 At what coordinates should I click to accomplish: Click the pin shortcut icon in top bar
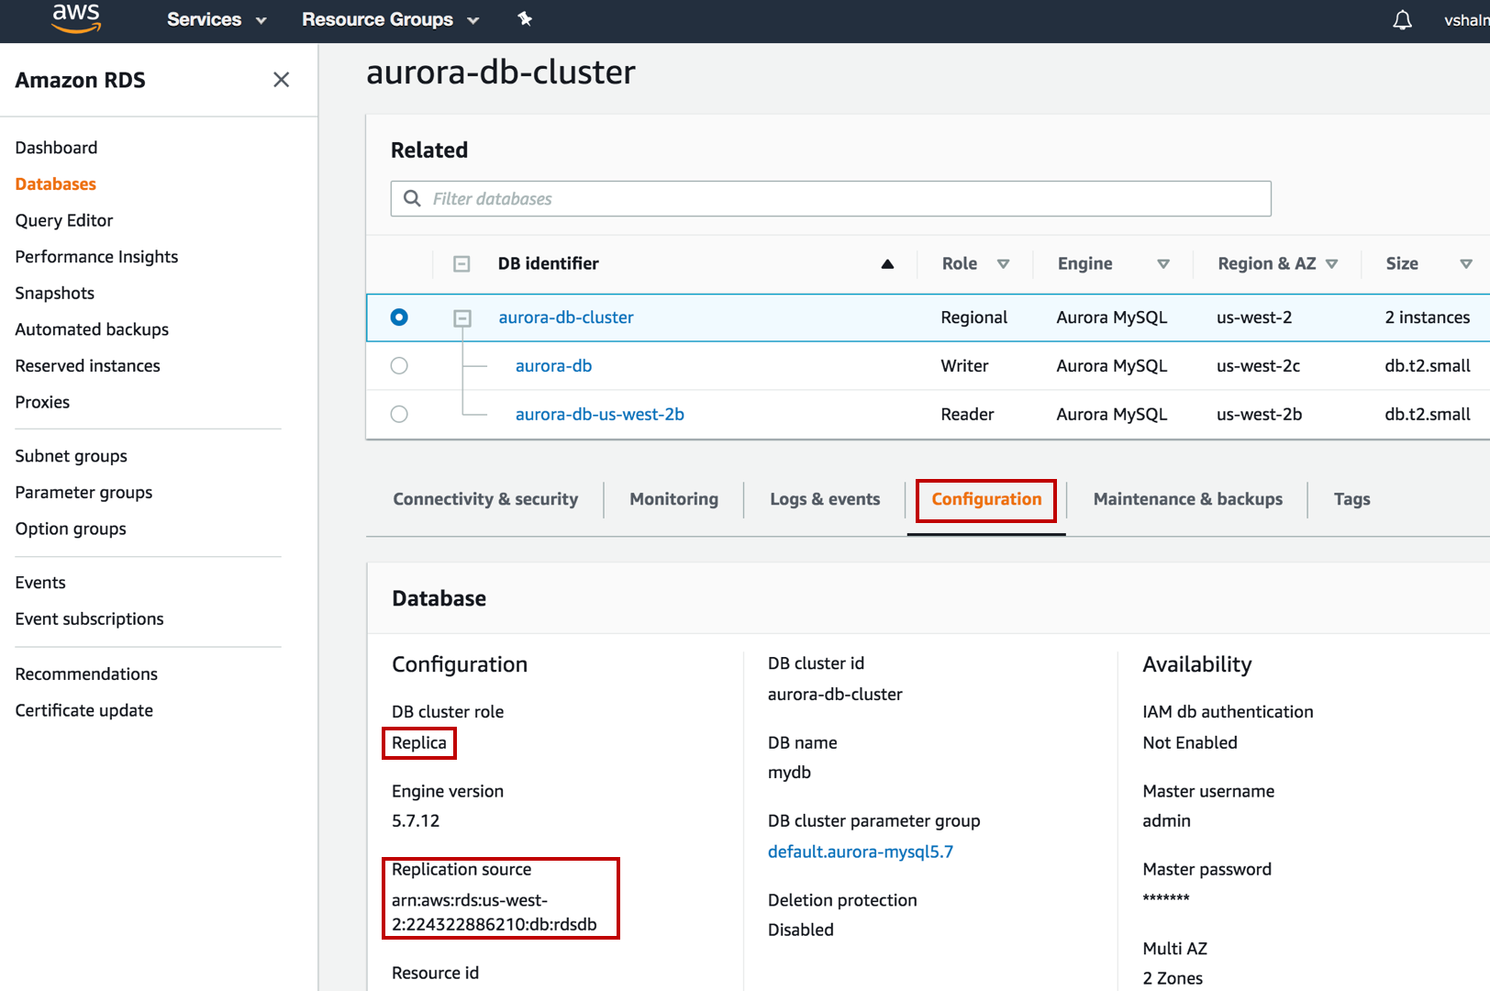pos(525,19)
